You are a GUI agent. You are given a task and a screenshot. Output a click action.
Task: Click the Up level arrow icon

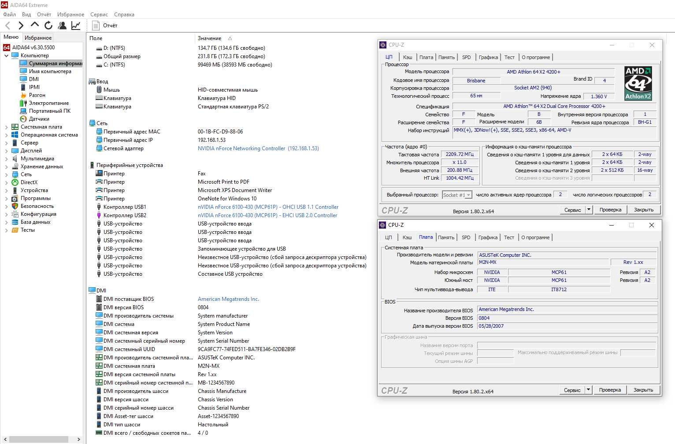[x=34, y=25]
